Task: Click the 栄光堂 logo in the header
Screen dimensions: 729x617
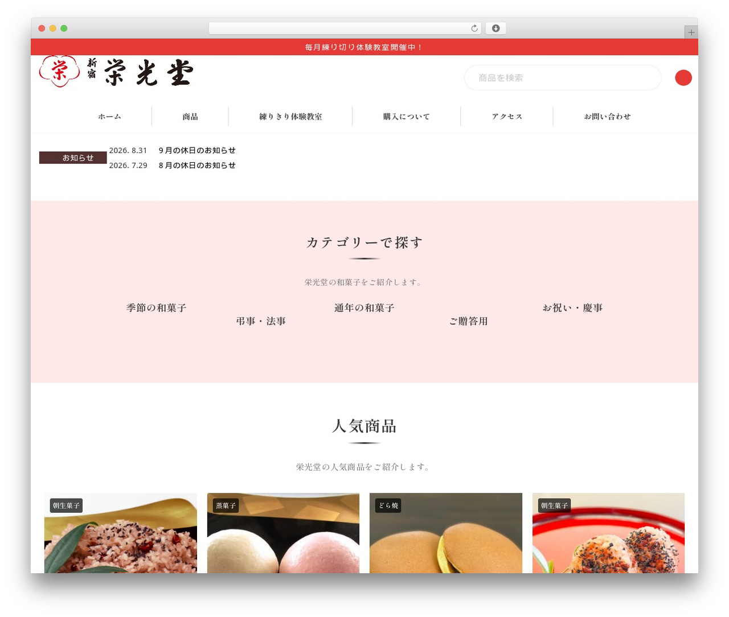Action: point(116,72)
